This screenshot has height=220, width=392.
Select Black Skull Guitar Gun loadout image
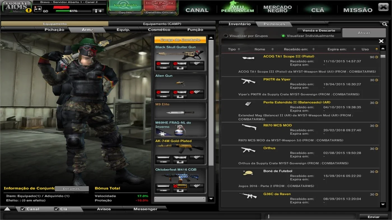pos(180,55)
